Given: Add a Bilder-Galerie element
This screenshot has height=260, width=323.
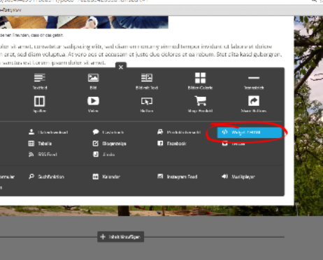Looking at the screenshot, I should tap(200, 81).
